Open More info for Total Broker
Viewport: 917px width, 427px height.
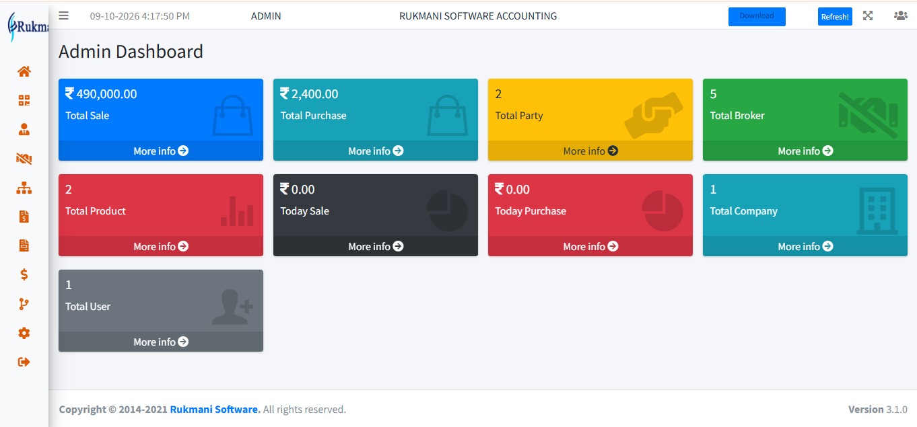click(805, 151)
